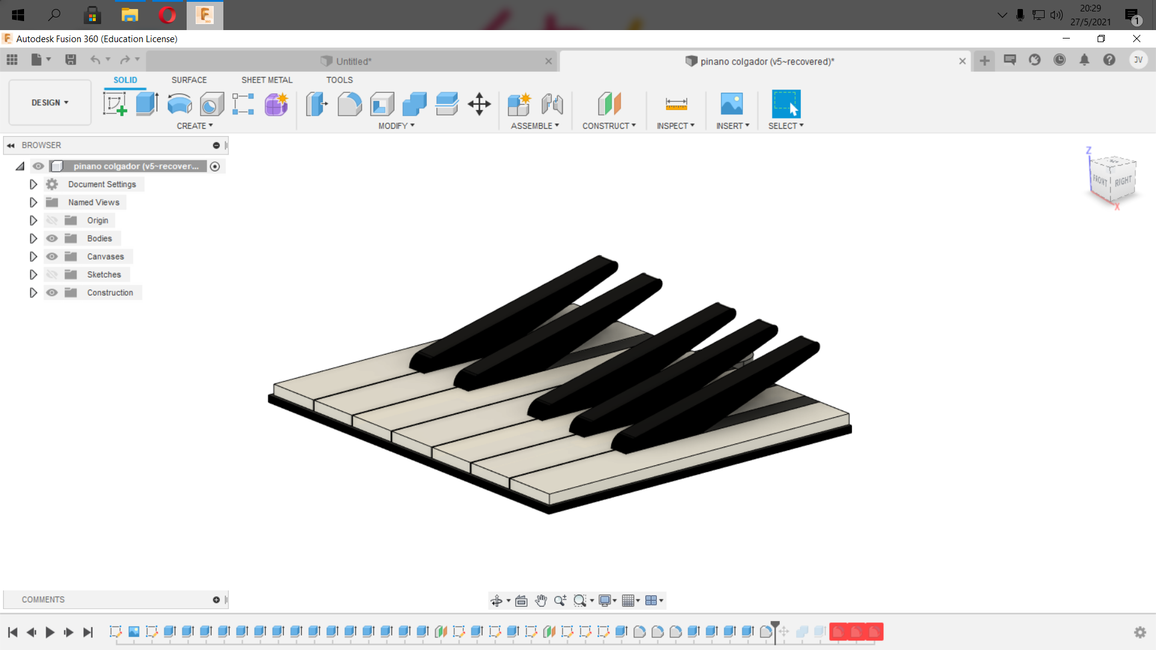Open the DESIGN workspace menu

pos(49,102)
